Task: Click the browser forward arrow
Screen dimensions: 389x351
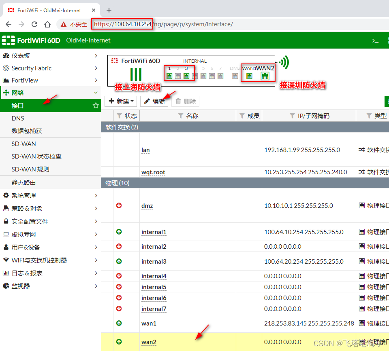Action: (x=21, y=24)
